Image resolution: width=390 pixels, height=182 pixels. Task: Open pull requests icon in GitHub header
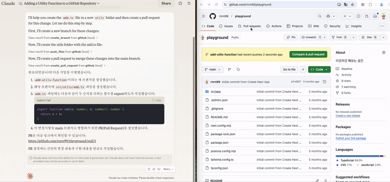click(x=367, y=16)
